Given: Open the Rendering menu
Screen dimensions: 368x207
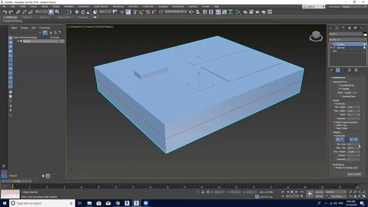Looking at the screenshot, I should pos(118,6).
